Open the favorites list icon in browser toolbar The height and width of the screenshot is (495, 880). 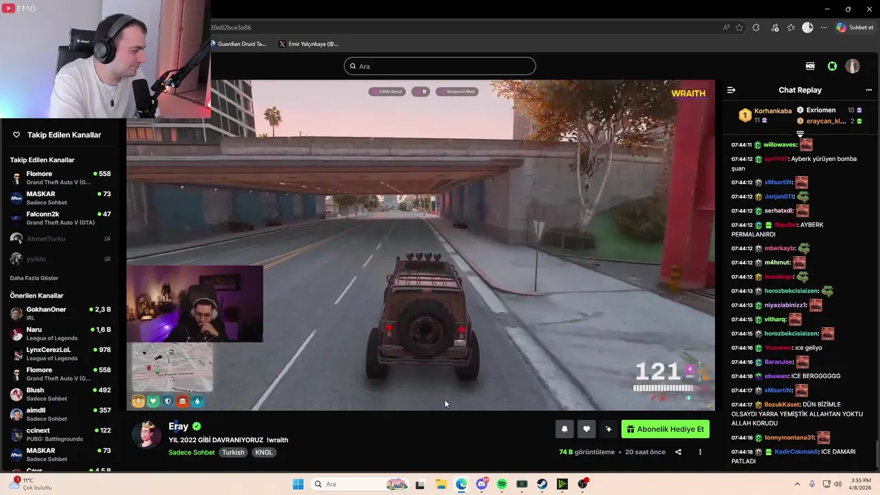[791, 27]
